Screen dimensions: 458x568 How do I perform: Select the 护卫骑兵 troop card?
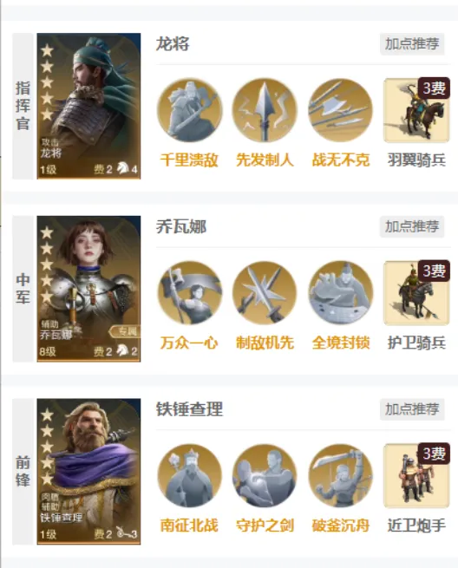coord(416,293)
